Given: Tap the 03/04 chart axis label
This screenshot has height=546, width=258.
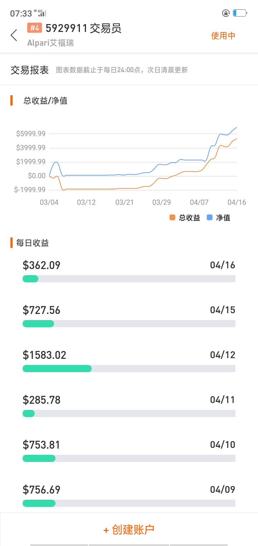Looking at the screenshot, I should 49,202.
